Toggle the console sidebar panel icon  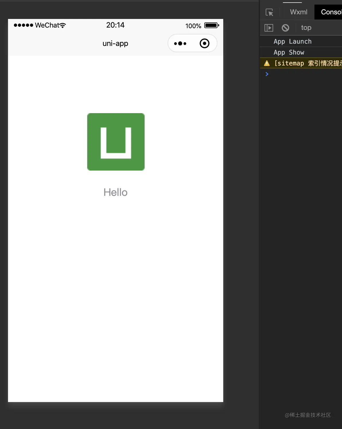click(x=269, y=28)
